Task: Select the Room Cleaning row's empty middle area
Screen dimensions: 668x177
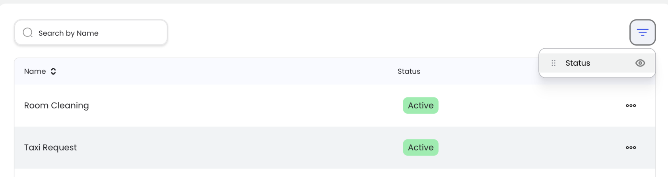Action: coord(239,106)
